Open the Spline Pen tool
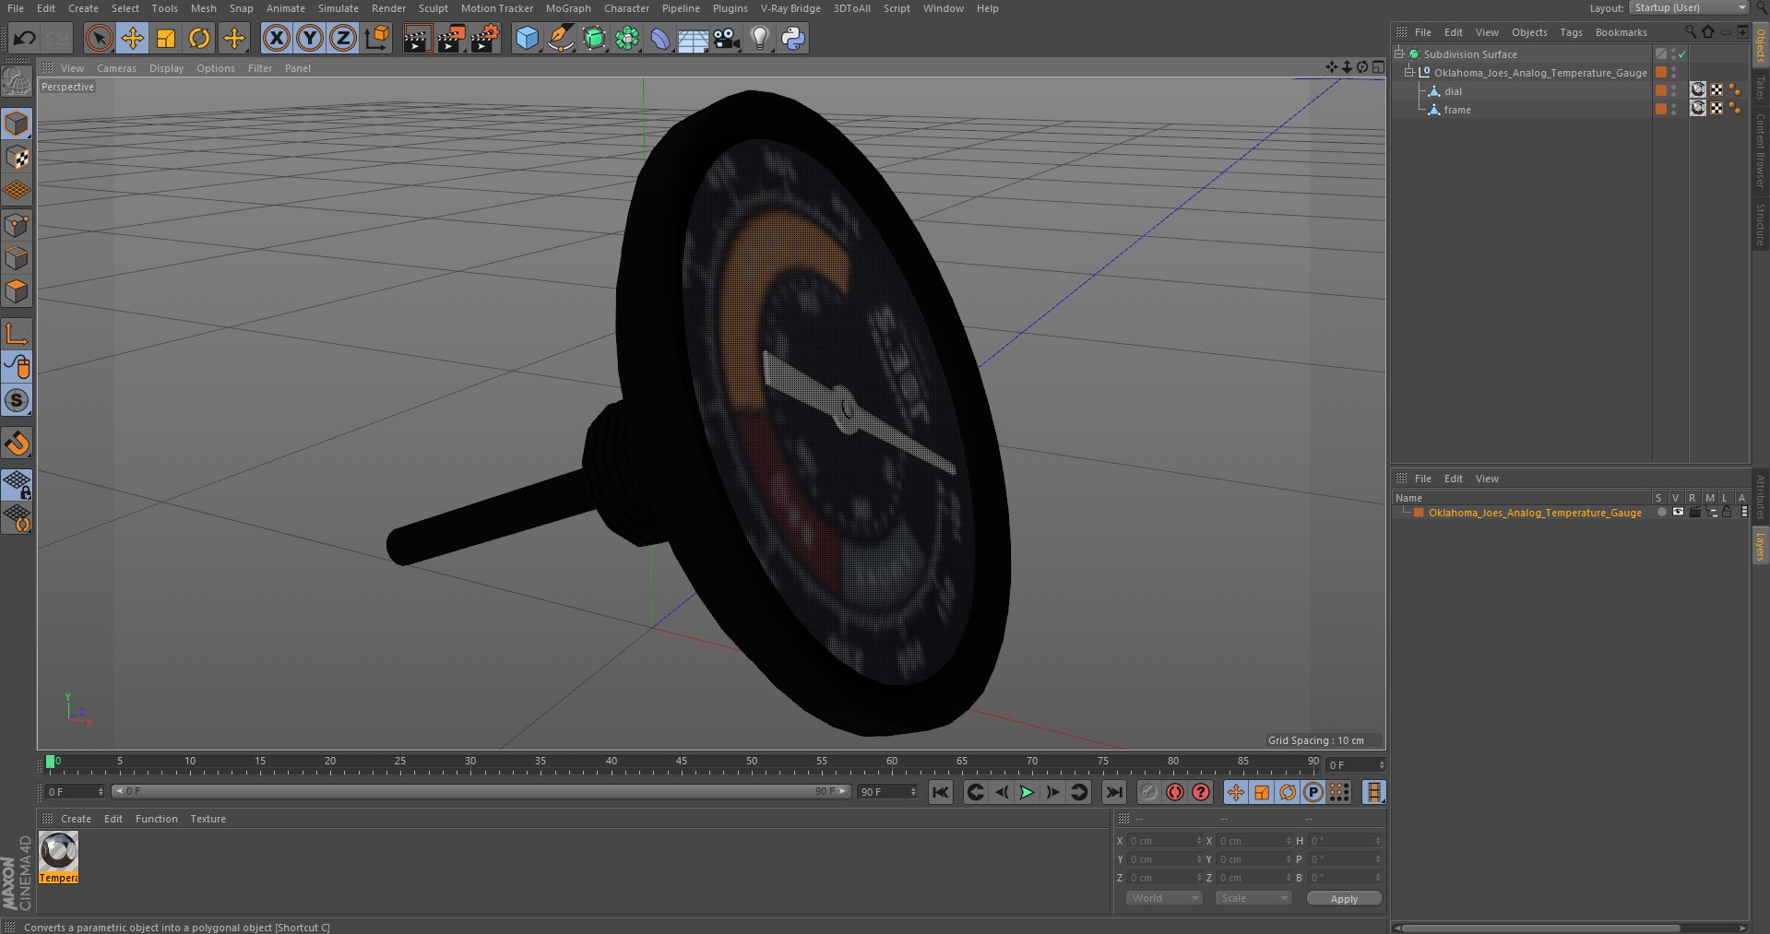The width and height of the screenshot is (1770, 934). 560,38
